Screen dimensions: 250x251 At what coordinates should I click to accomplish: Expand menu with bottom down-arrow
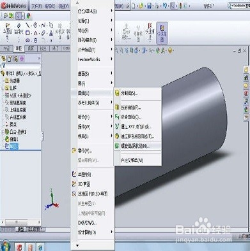[x=77, y=245]
